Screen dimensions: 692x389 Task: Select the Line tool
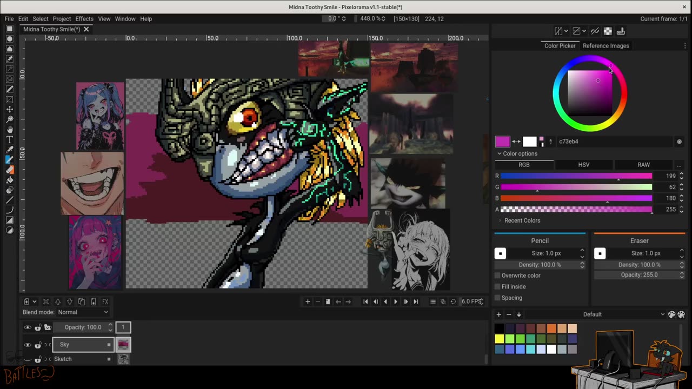tap(10, 200)
